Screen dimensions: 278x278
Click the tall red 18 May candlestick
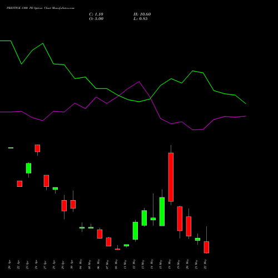(x=171, y=177)
